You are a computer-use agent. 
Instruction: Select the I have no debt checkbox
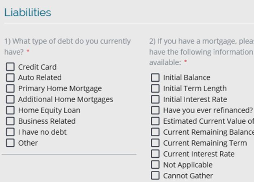click(x=10, y=132)
